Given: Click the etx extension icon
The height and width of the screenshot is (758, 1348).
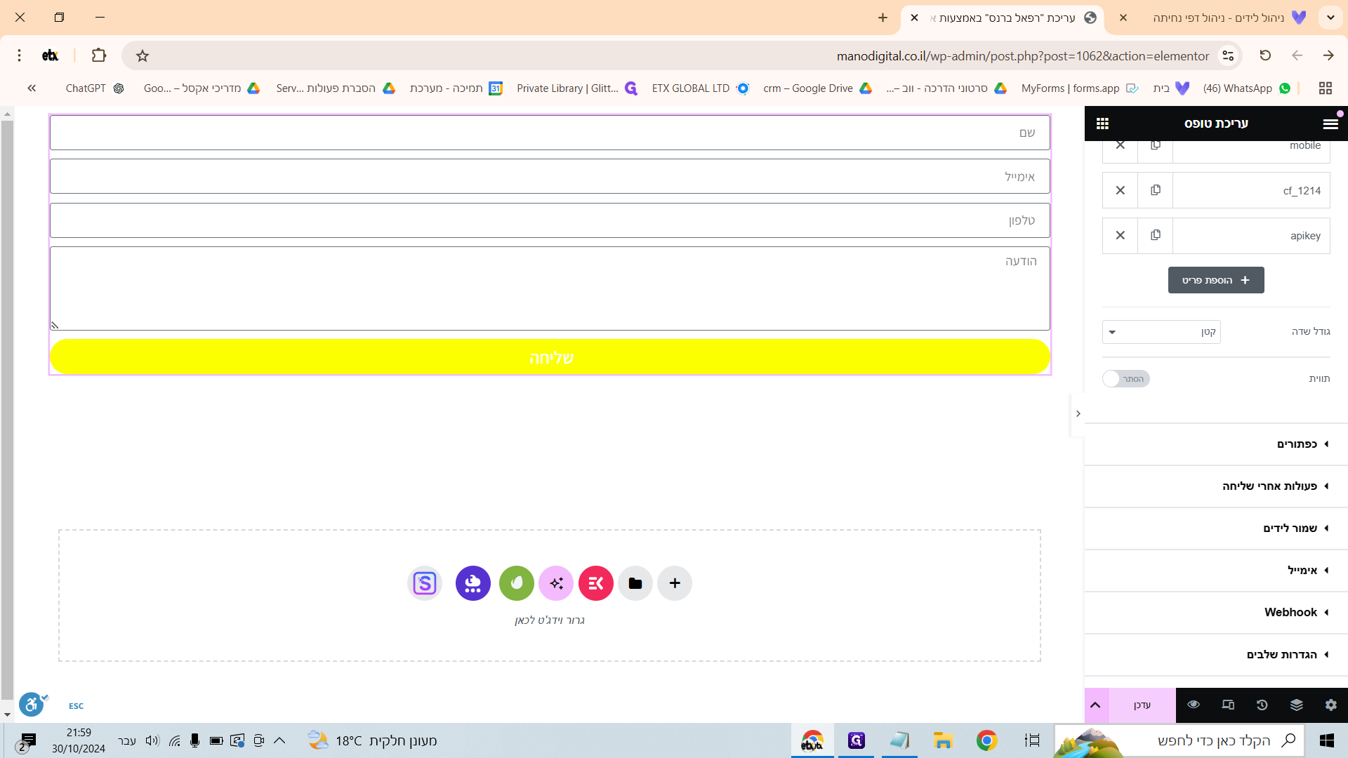Looking at the screenshot, I should pos(50,55).
